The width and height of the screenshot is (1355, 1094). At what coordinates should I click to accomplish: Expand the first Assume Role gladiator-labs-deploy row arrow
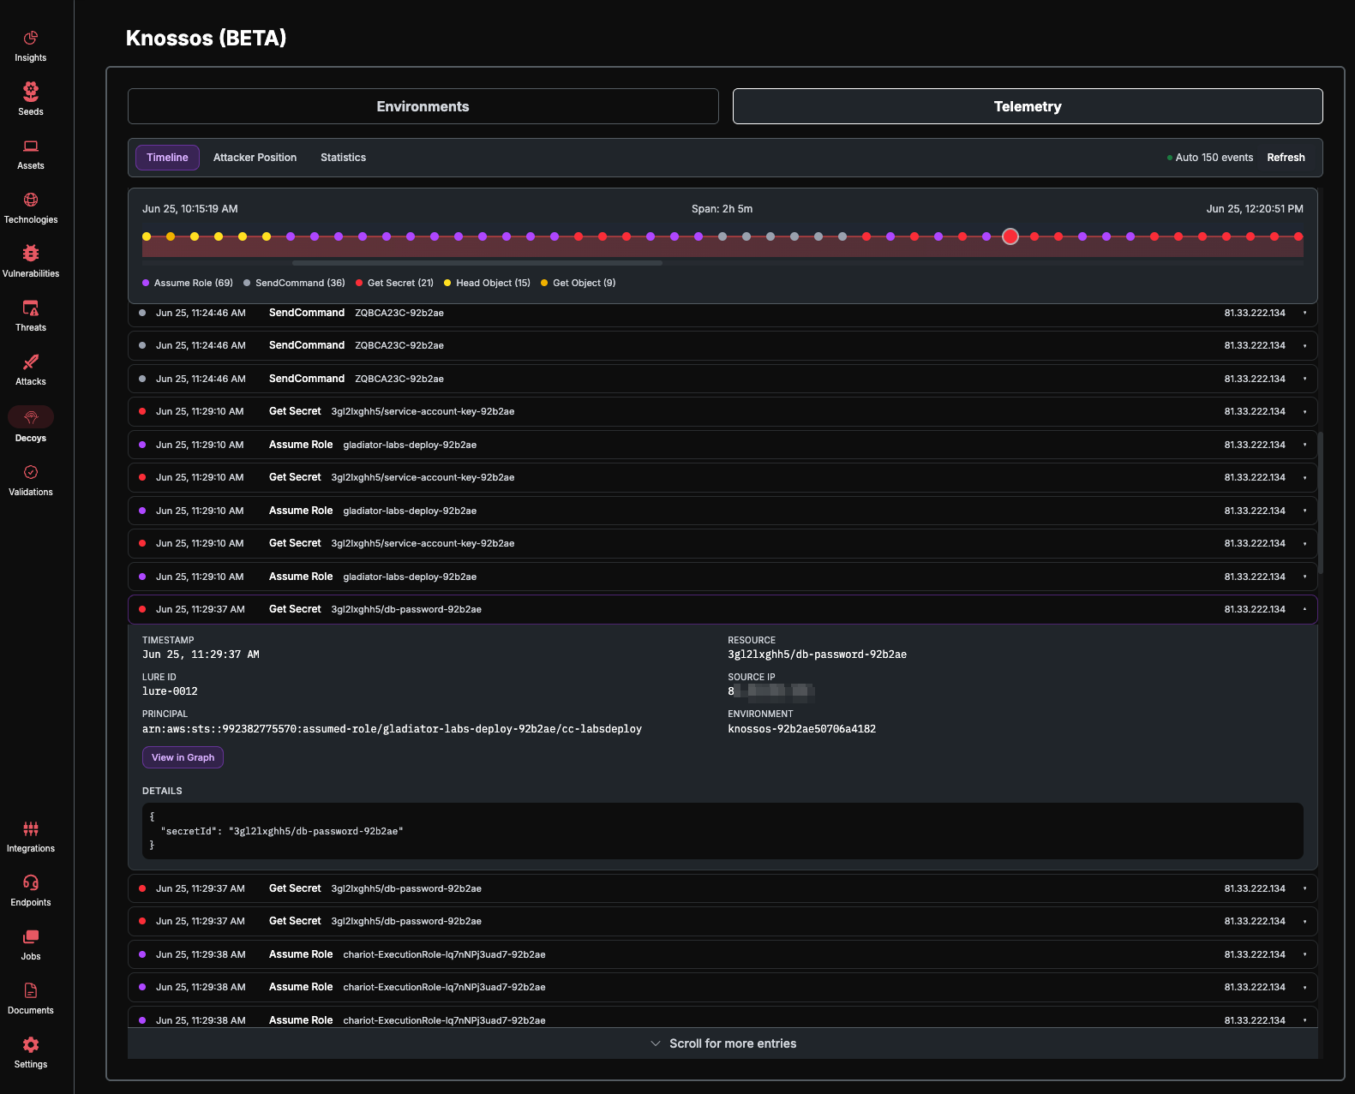pyautogui.click(x=1304, y=445)
